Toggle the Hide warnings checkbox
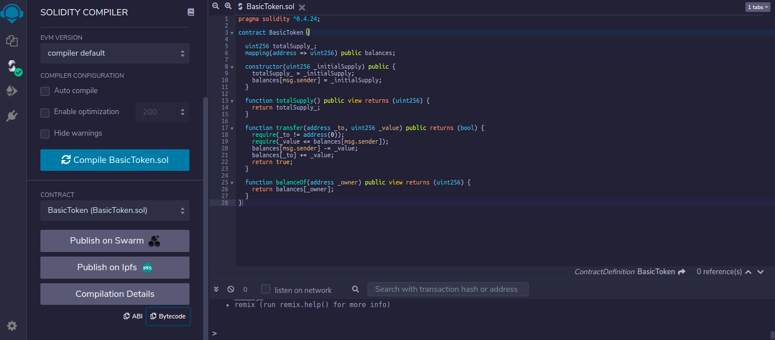 tap(45, 133)
